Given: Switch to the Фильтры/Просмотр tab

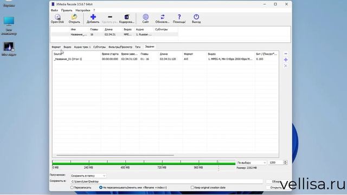Looking at the screenshot, I should tap(120, 47).
